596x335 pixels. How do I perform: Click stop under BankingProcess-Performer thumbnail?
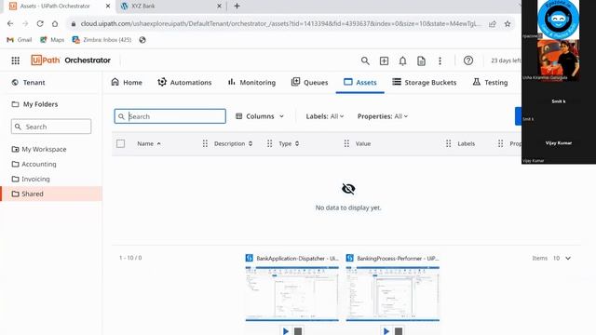(399, 331)
